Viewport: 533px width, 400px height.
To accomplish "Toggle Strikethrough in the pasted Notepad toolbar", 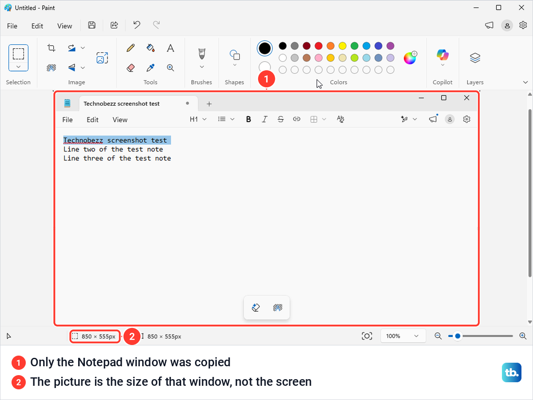I will click(281, 119).
